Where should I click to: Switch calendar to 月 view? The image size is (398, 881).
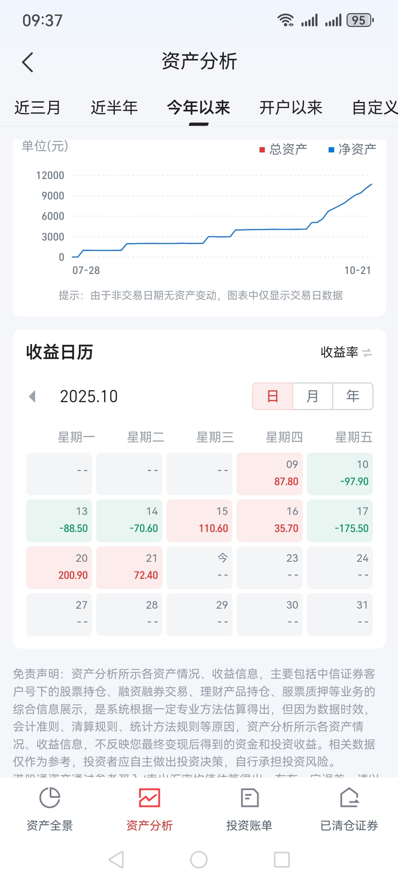point(313,396)
